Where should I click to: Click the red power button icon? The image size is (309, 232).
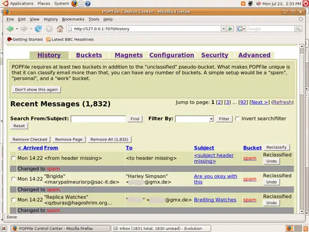click(x=306, y=3)
